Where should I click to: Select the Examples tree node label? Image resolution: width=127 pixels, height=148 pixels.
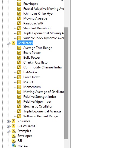[x=24, y=131]
